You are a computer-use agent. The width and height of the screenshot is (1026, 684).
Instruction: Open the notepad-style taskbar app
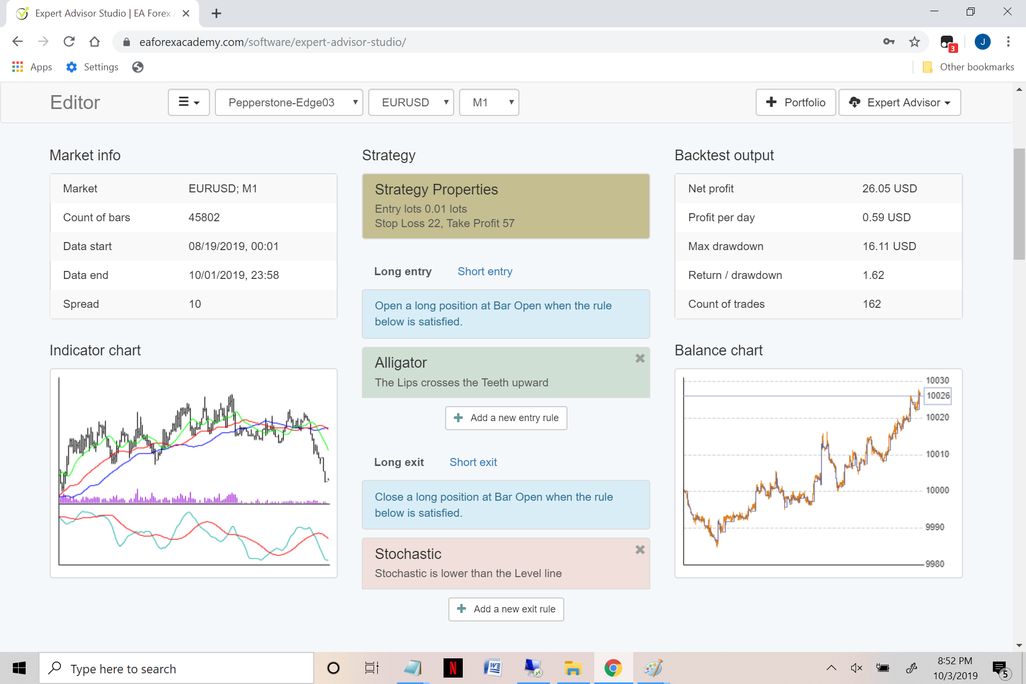[413, 668]
